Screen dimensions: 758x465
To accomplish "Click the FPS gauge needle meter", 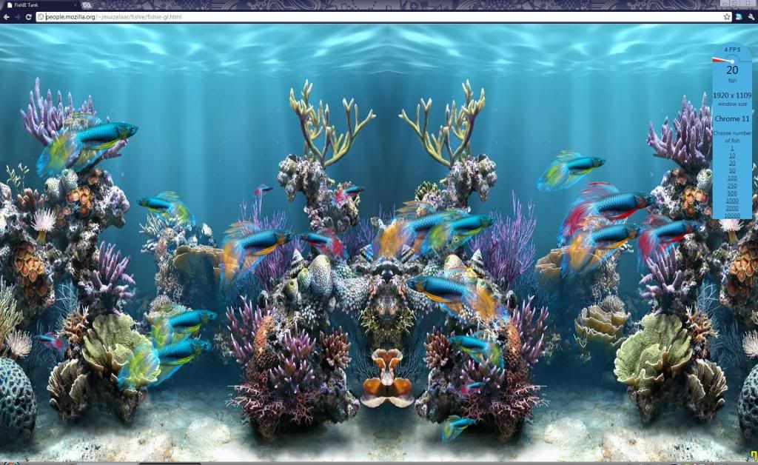I will (x=727, y=59).
